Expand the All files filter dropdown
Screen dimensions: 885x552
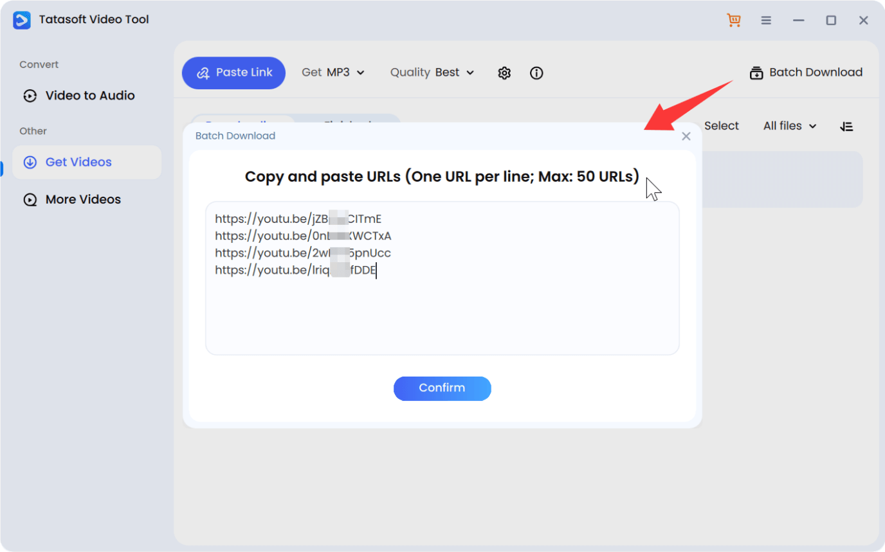tap(789, 126)
